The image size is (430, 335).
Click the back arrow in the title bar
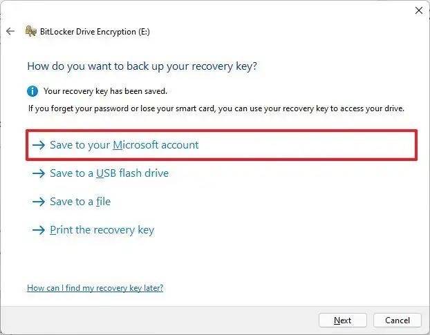[10, 31]
